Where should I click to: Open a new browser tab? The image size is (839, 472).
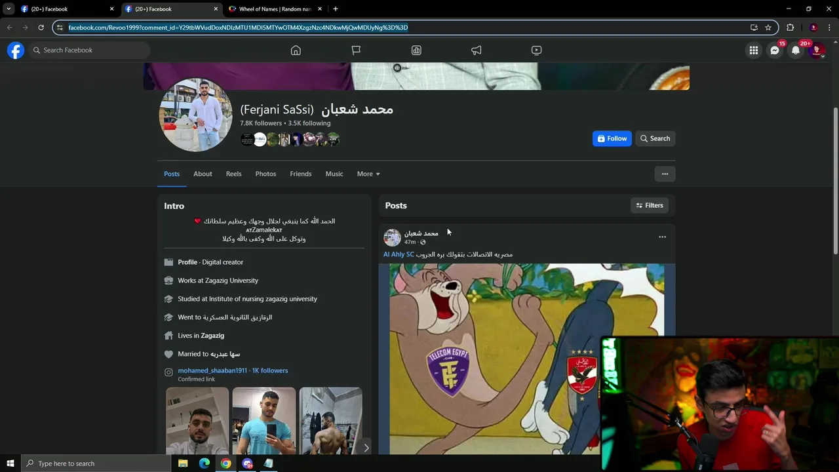336,9
